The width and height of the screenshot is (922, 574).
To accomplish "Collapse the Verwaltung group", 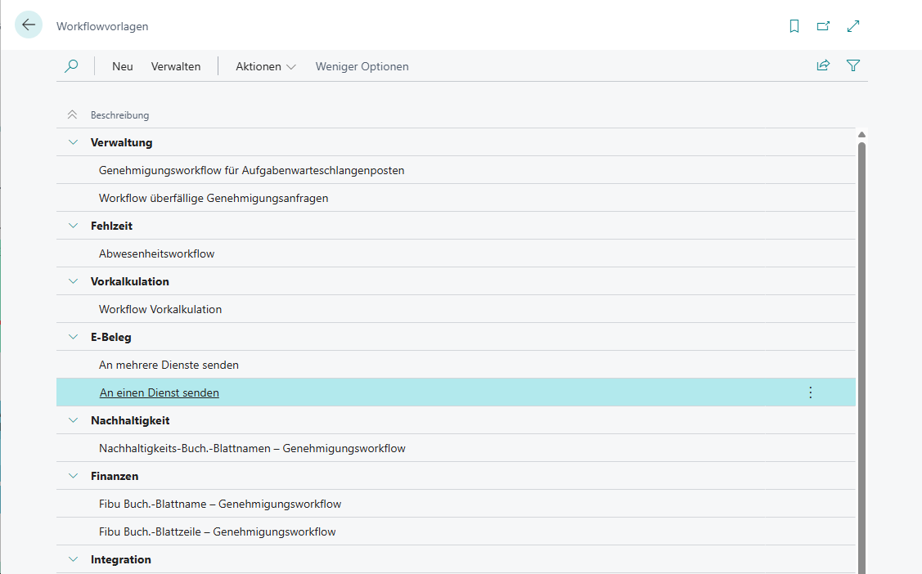I will tap(73, 141).
